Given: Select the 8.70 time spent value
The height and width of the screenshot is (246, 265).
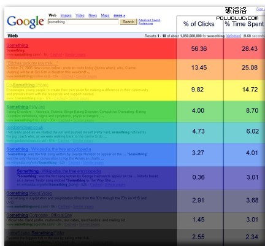Looking at the screenshot, I should point(252,110).
